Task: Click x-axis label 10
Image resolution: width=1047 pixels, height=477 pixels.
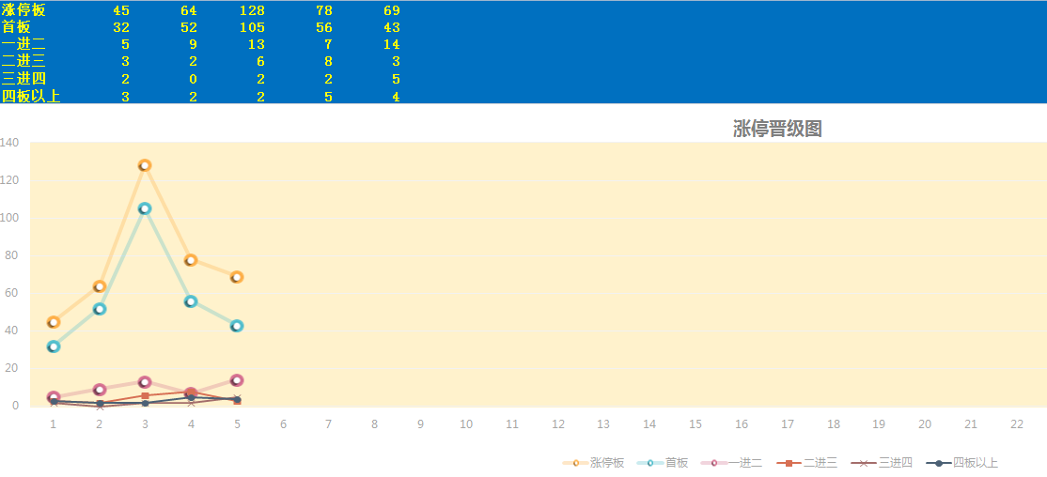Action: click(x=466, y=424)
